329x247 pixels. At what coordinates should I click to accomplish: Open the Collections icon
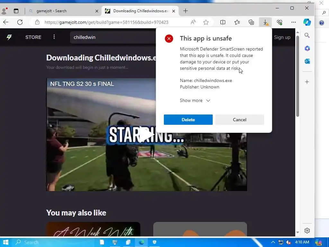tap(251, 22)
